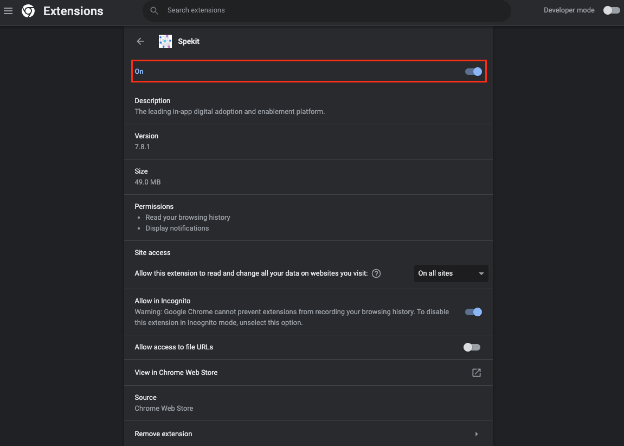Click the magnifier icon in the search bar

coord(155,10)
